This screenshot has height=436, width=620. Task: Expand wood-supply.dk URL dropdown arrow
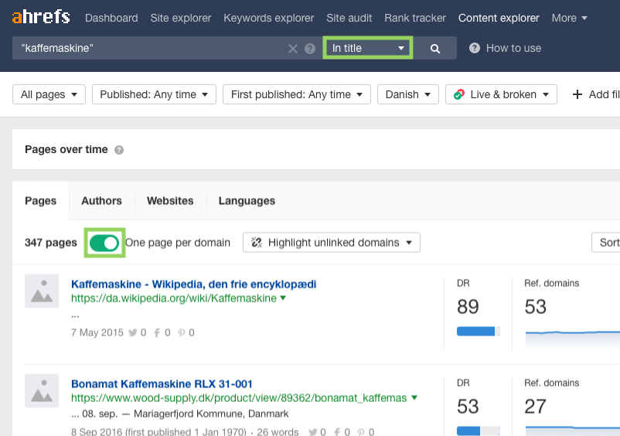click(x=414, y=397)
